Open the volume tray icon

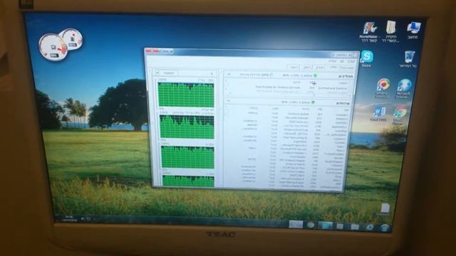[83, 218]
